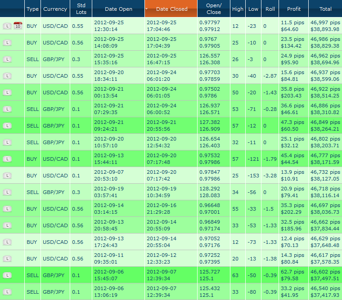Select profit cell 47.3 pips $60.50
Viewport: 342px width, 300px height.
(293, 126)
